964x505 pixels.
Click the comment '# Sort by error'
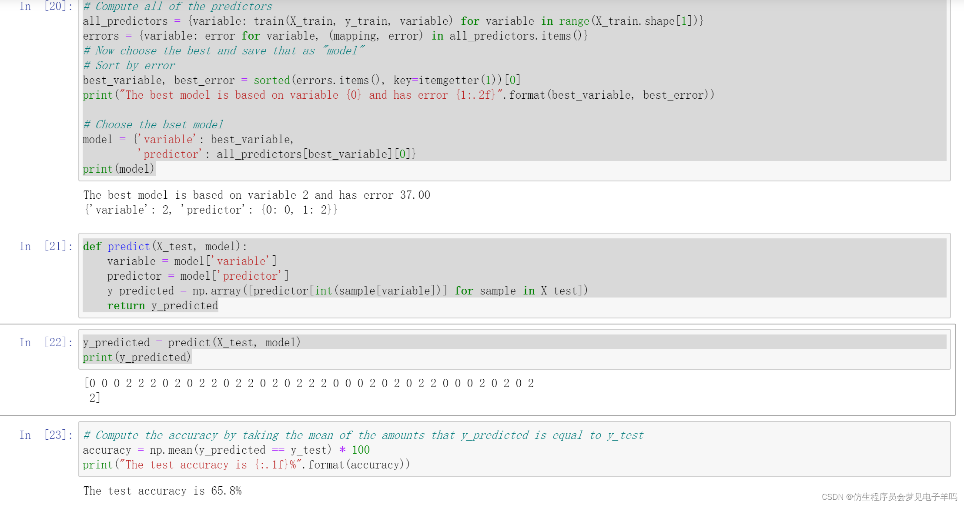coord(129,65)
